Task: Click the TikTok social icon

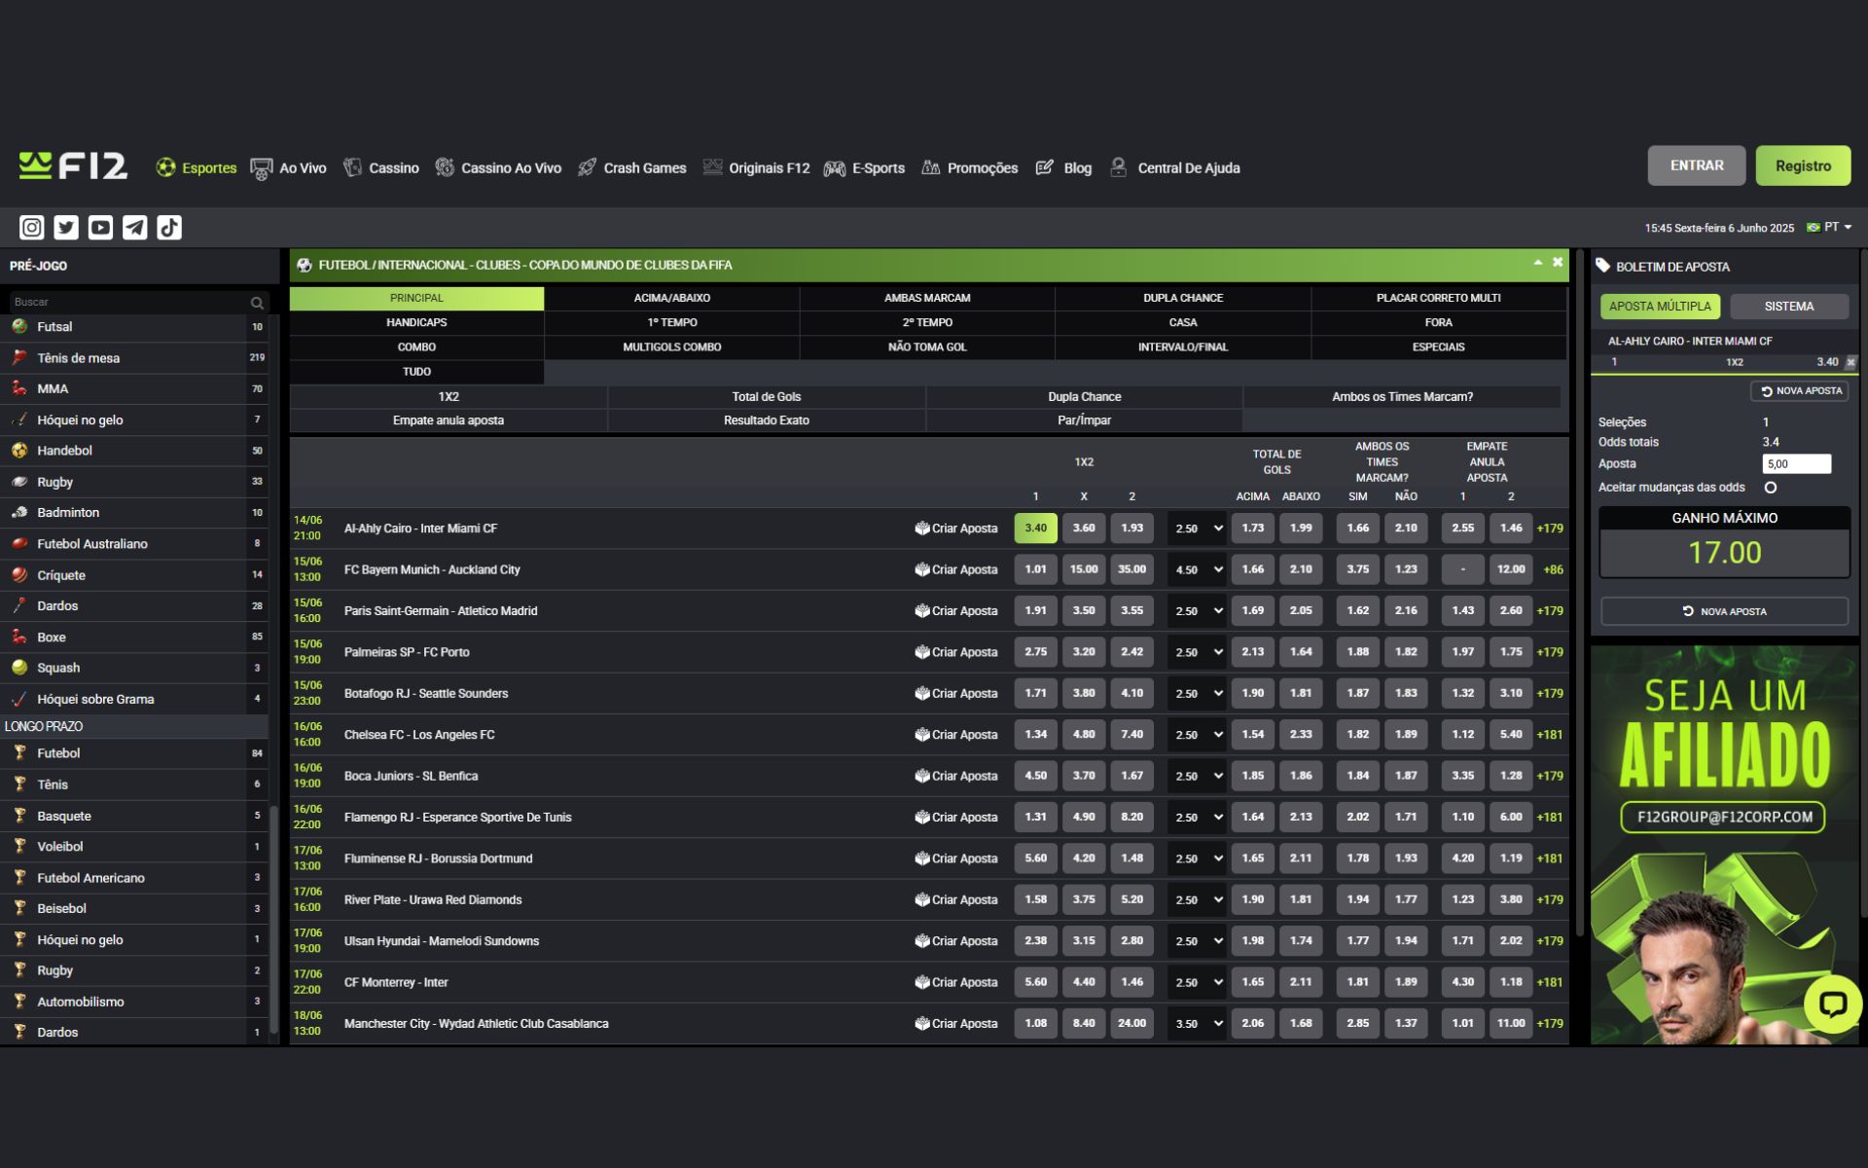Action: point(170,227)
